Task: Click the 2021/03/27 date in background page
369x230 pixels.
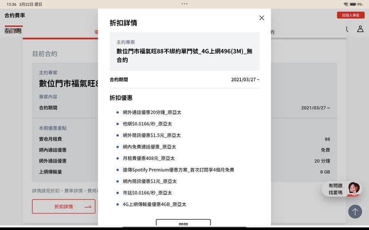Action: pyautogui.click(x=316, y=108)
